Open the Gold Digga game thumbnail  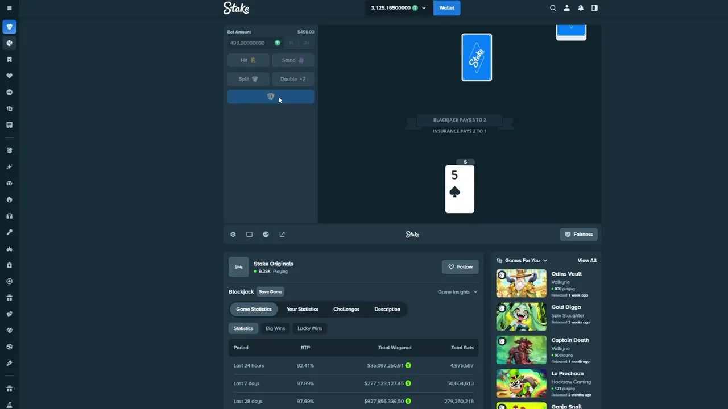521,316
